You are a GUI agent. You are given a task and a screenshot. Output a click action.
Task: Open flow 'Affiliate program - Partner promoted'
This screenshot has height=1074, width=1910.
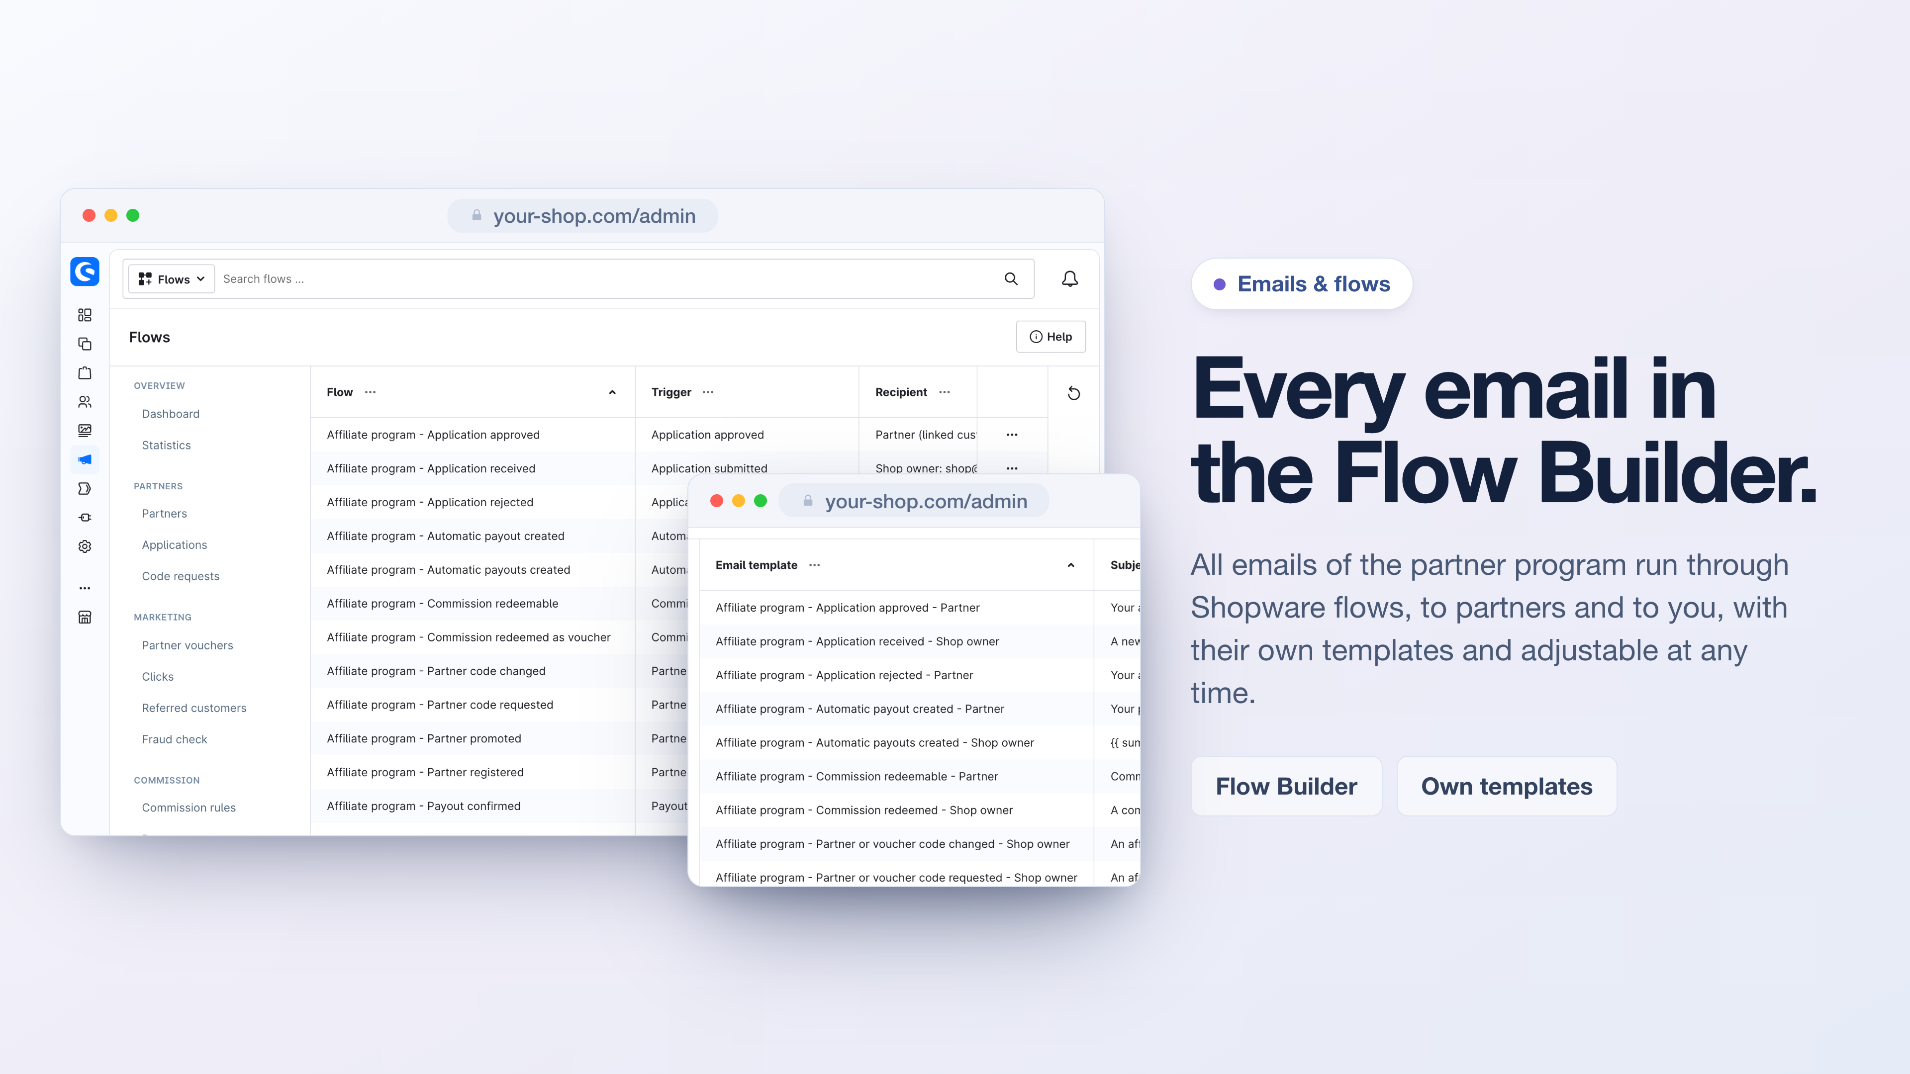(424, 738)
